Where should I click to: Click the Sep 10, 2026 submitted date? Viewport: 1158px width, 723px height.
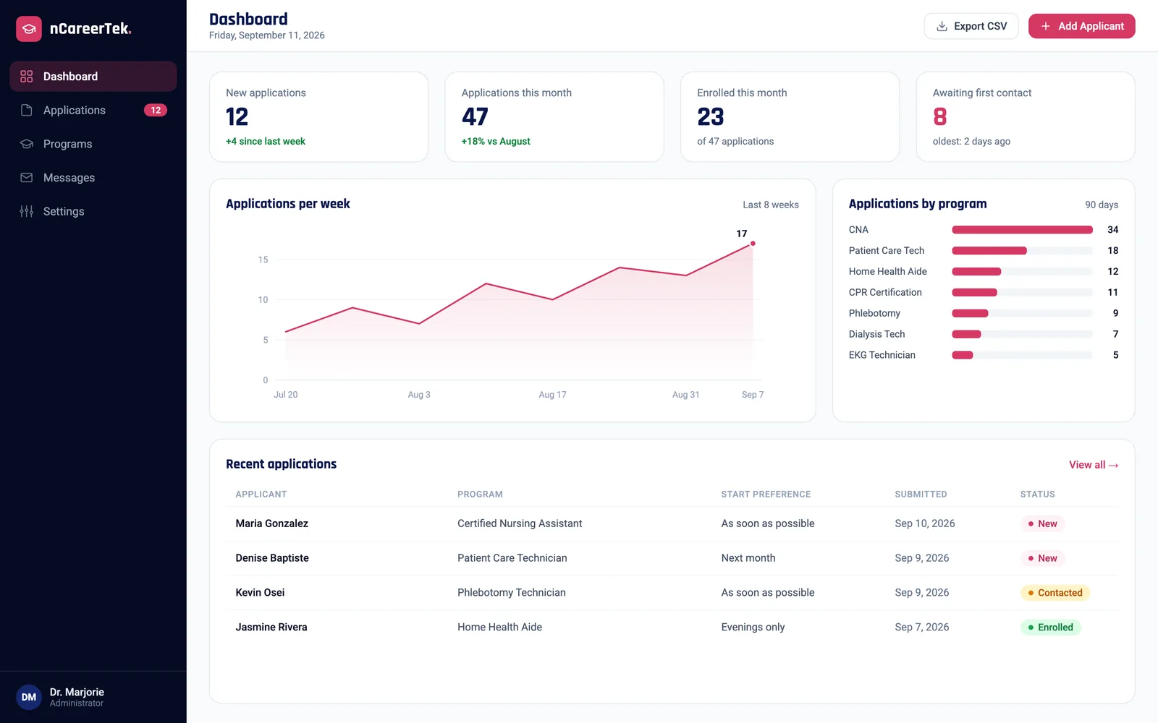tap(925, 523)
